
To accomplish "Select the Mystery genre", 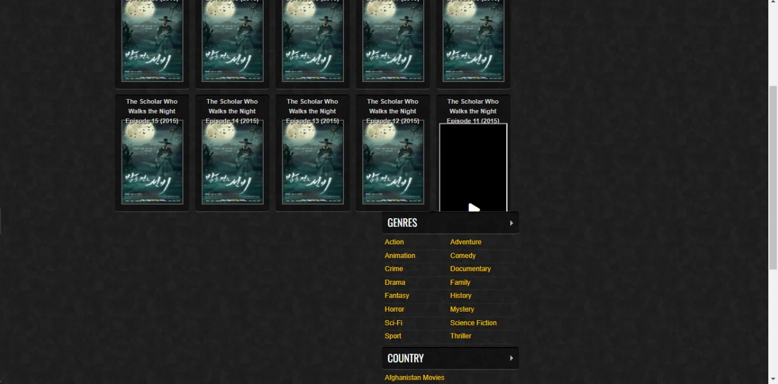I will pos(462,309).
